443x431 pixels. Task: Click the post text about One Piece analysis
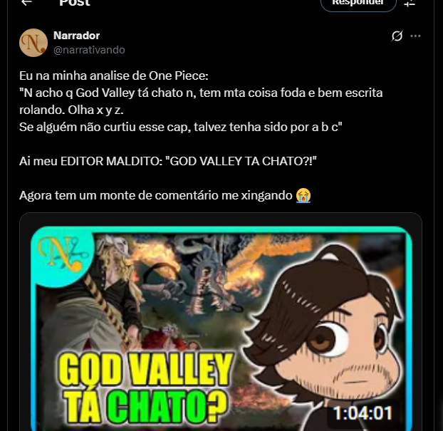click(201, 101)
